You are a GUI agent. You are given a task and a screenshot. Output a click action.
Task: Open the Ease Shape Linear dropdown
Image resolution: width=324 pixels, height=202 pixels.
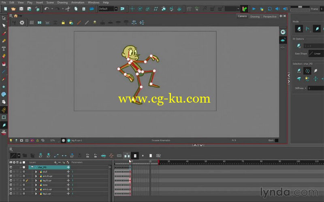click(x=316, y=54)
